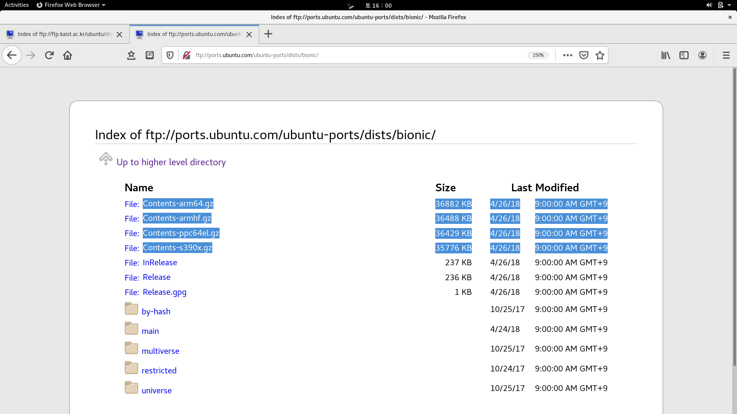Open the page actions three-dot menu
The image size is (737, 414).
(x=568, y=55)
